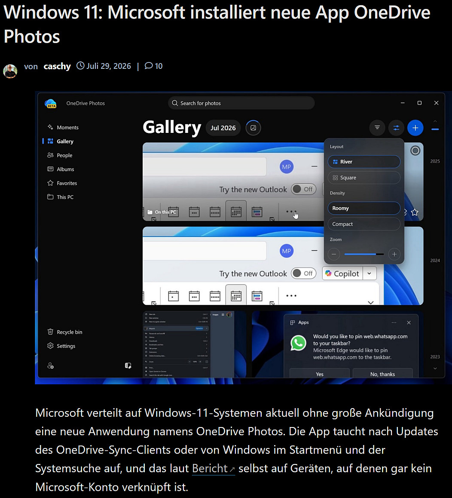Image resolution: width=452 pixels, height=498 pixels.
Task: Click the zoom minus button
Action: 334,254
